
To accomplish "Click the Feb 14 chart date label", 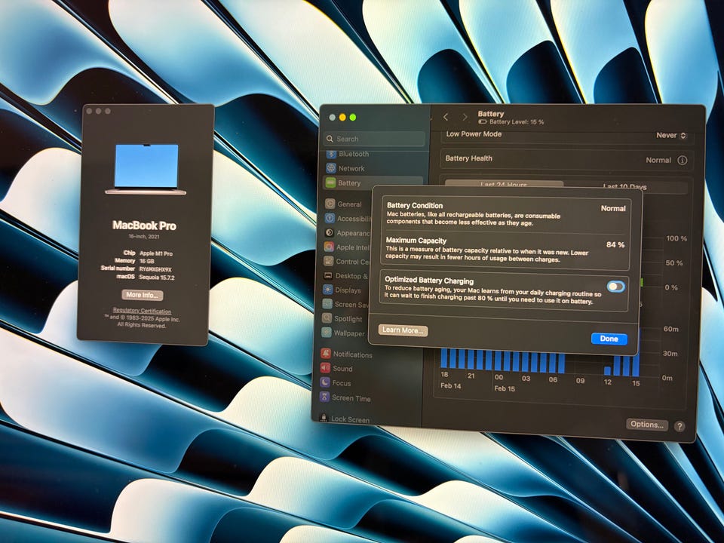I will coord(451,385).
